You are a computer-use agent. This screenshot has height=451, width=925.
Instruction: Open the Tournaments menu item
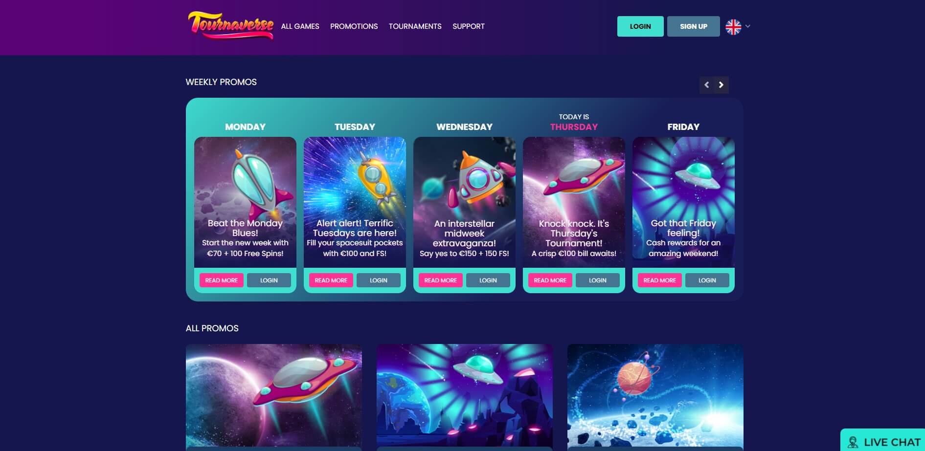(415, 26)
